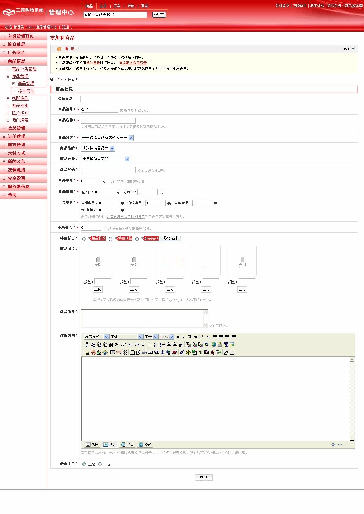Click the 搜索 search button
Viewport: 364px width, 514px height.
coord(159,14)
